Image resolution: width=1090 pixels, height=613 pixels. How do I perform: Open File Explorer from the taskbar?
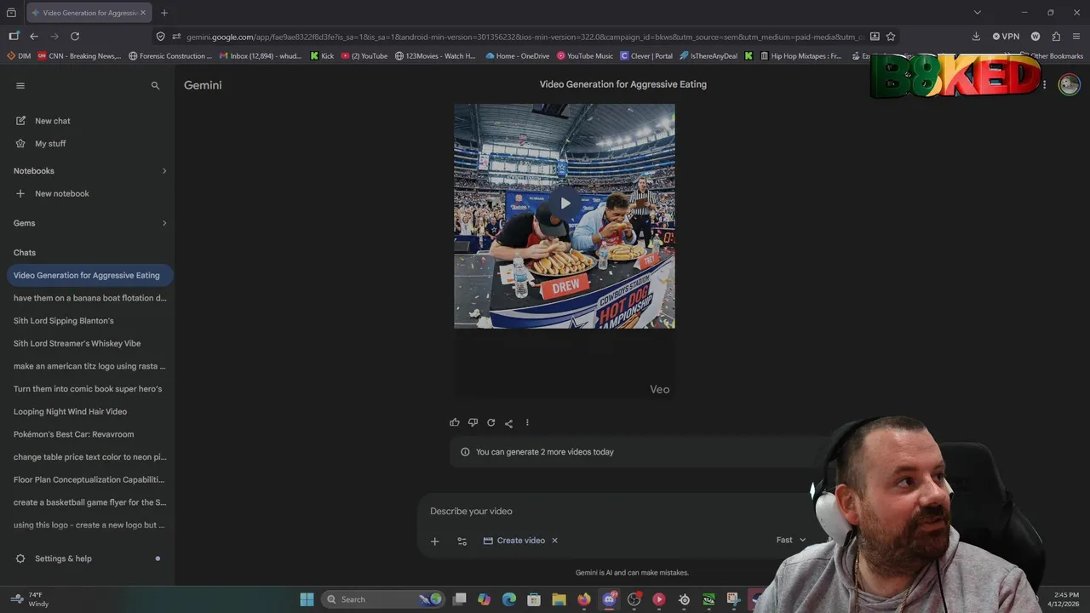coord(559,599)
